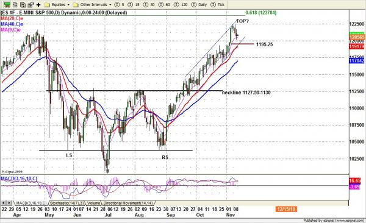Select the 30-minute interval button
The width and height of the screenshot is (366, 223).
149,5
